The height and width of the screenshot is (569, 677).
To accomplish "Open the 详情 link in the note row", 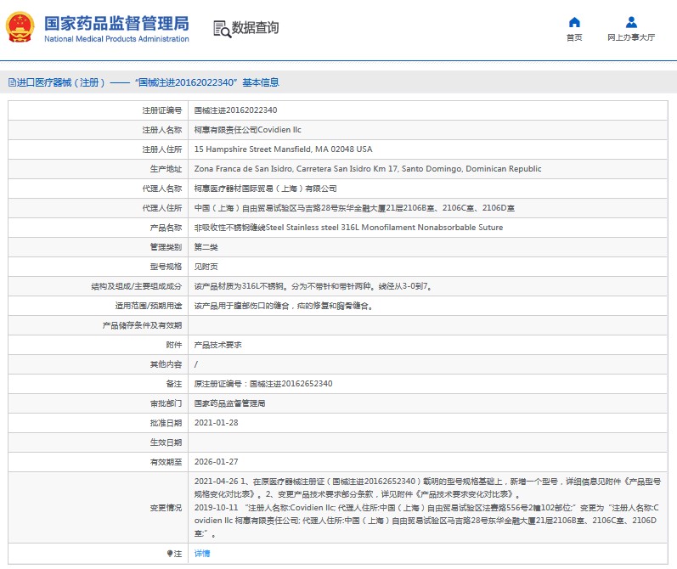I will (202, 553).
